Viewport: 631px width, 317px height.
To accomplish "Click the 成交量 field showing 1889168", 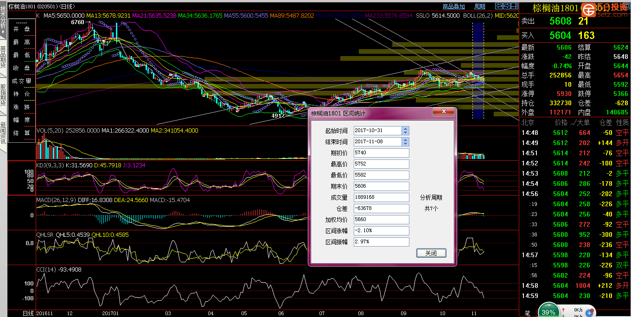I will pyautogui.click(x=381, y=197).
